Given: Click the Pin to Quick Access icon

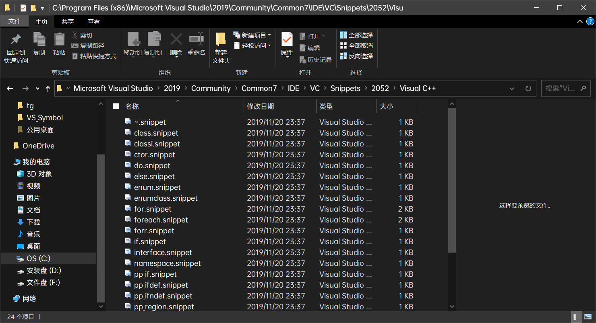Looking at the screenshot, I should click(x=16, y=39).
